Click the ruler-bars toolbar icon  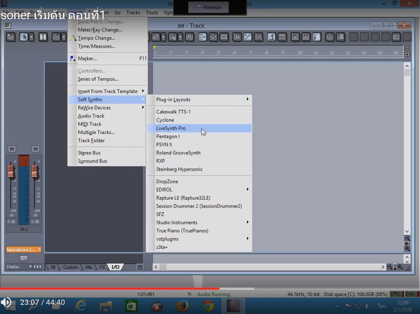[282, 37]
